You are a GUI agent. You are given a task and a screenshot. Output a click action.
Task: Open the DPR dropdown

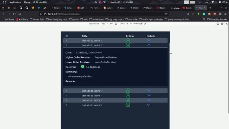(x=124, y=24)
